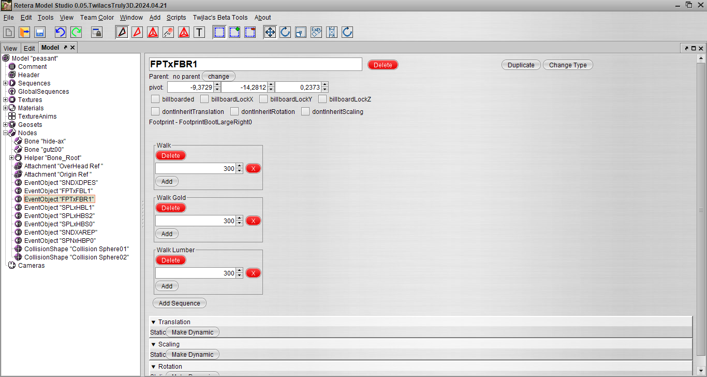
Task: Click the FPTxFBR1 name field
Action: 255,64
